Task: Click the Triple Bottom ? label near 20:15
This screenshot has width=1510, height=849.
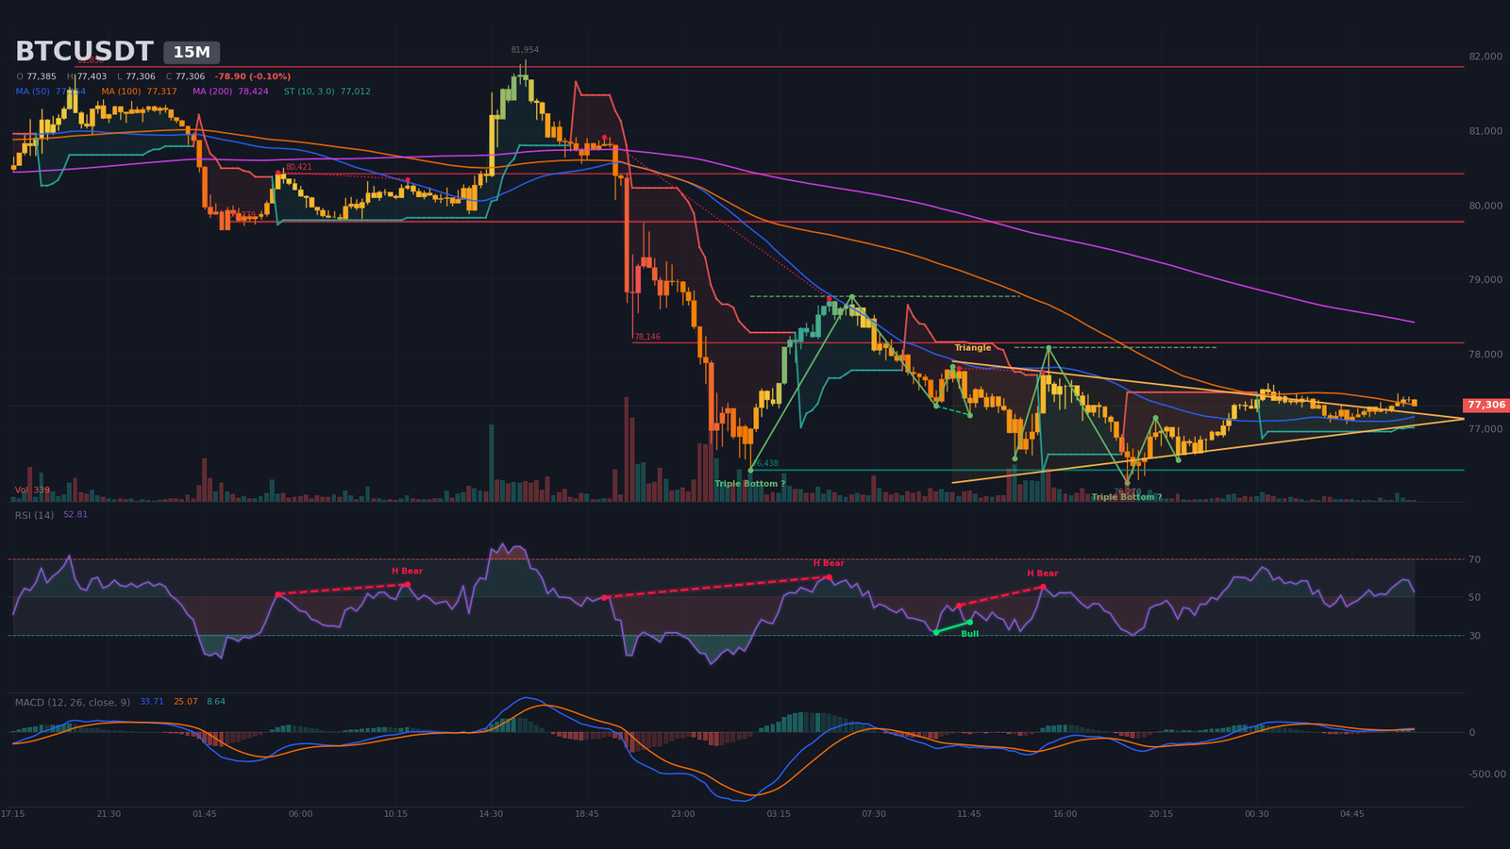Action: (1127, 497)
